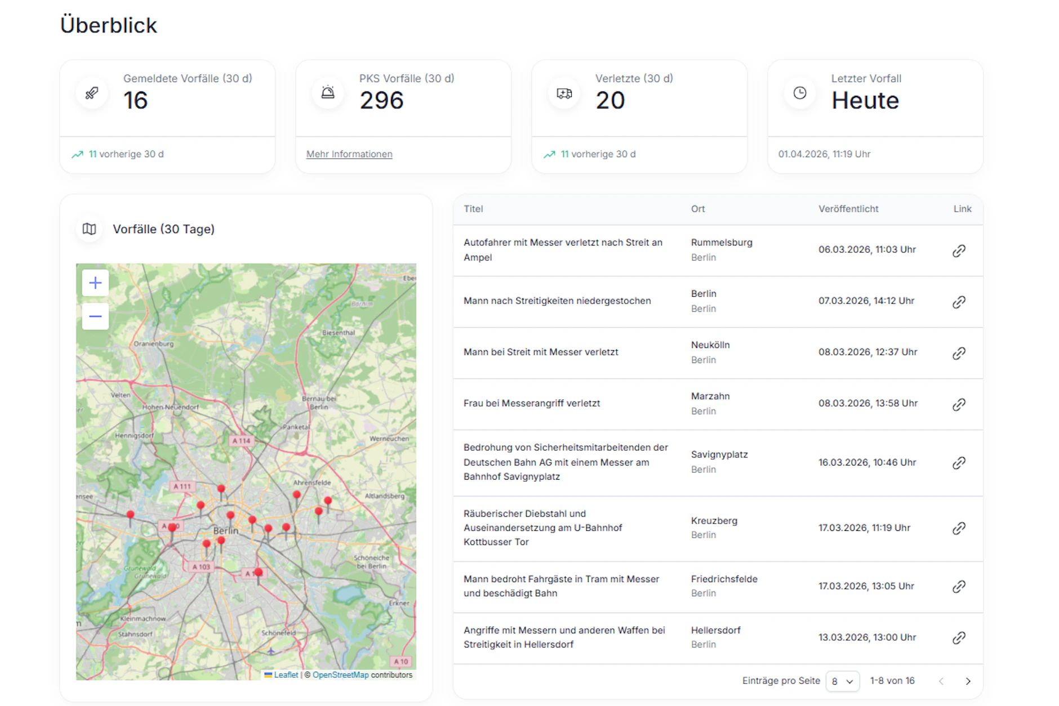Click the ambulance icon on the Verletzte card
Viewport: 1059px width, 706px height.
(563, 93)
